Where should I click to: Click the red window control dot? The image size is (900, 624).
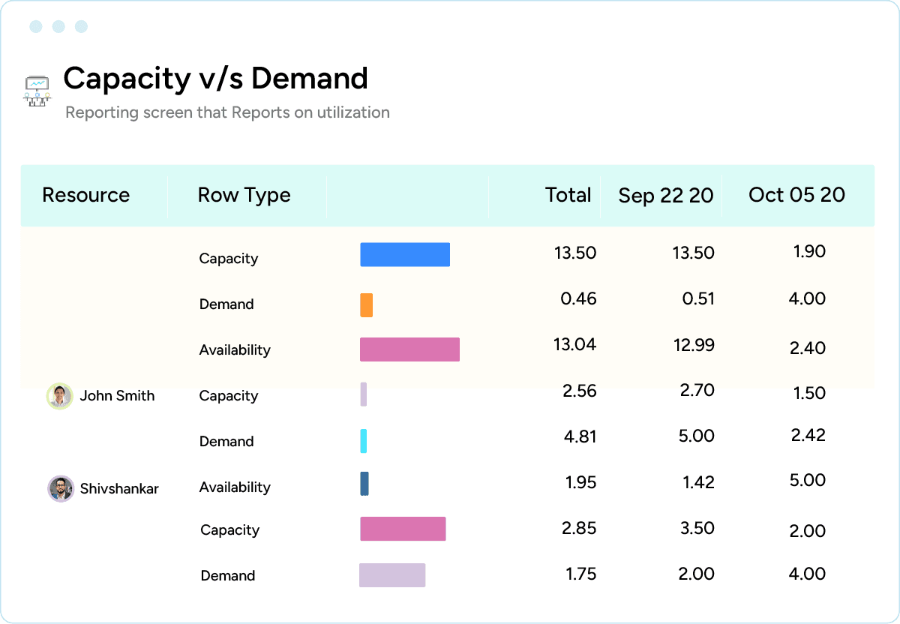34,25
